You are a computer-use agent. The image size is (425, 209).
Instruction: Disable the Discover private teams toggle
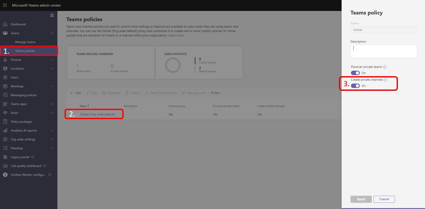click(x=355, y=73)
